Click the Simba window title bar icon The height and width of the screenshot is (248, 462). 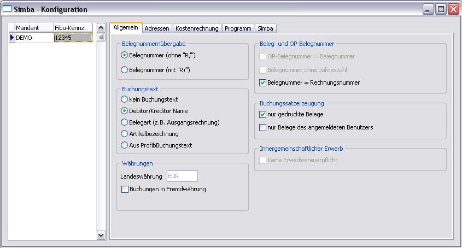[7, 9]
